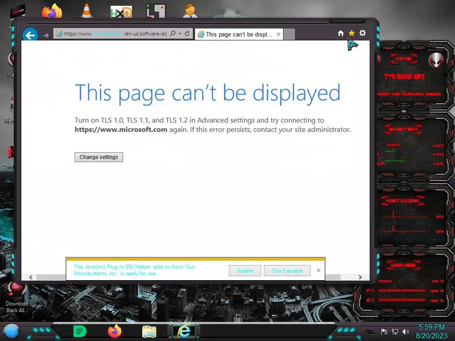The width and height of the screenshot is (455, 341).
Task: Click the Change settings button
Action: click(99, 157)
